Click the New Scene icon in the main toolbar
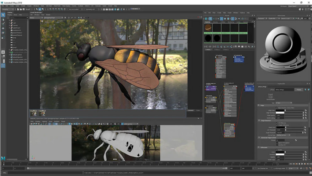312x176 pixels. click(x=18, y=9)
